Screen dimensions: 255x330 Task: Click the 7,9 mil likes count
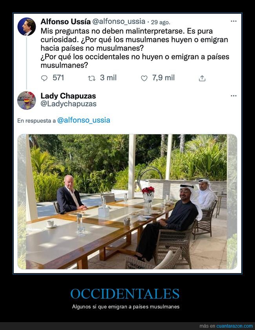pos(164,78)
